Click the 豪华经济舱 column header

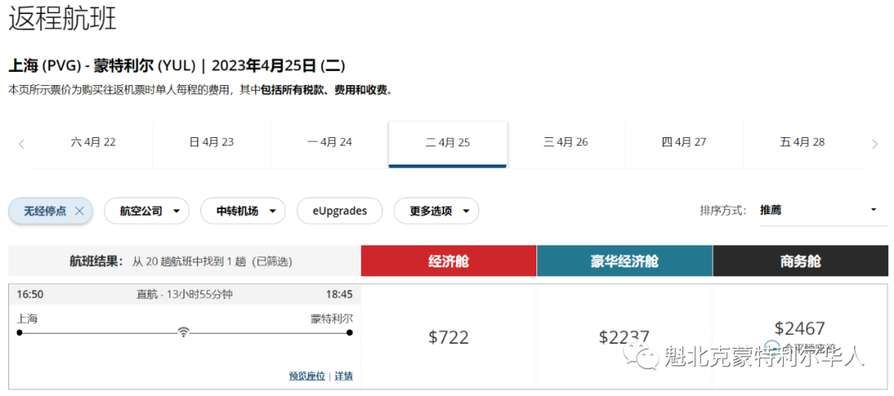[x=624, y=261]
